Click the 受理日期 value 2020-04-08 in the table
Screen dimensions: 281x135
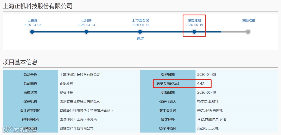(207, 75)
